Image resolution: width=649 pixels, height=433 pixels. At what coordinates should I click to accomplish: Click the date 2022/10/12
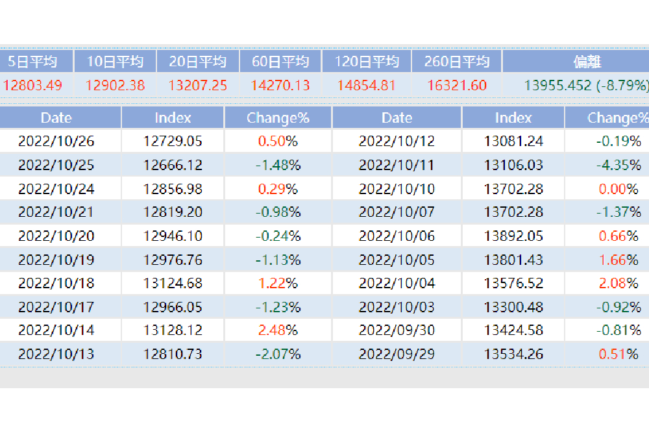tap(397, 141)
